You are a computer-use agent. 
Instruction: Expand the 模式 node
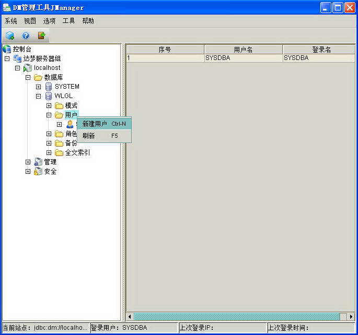tap(49, 106)
